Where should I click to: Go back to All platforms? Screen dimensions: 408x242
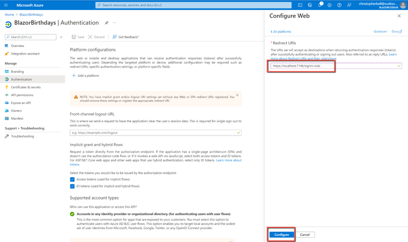pyautogui.click(x=281, y=32)
